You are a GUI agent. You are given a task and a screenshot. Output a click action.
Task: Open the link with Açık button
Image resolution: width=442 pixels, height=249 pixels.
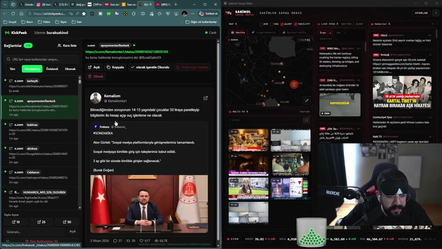(x=94, y=67)
